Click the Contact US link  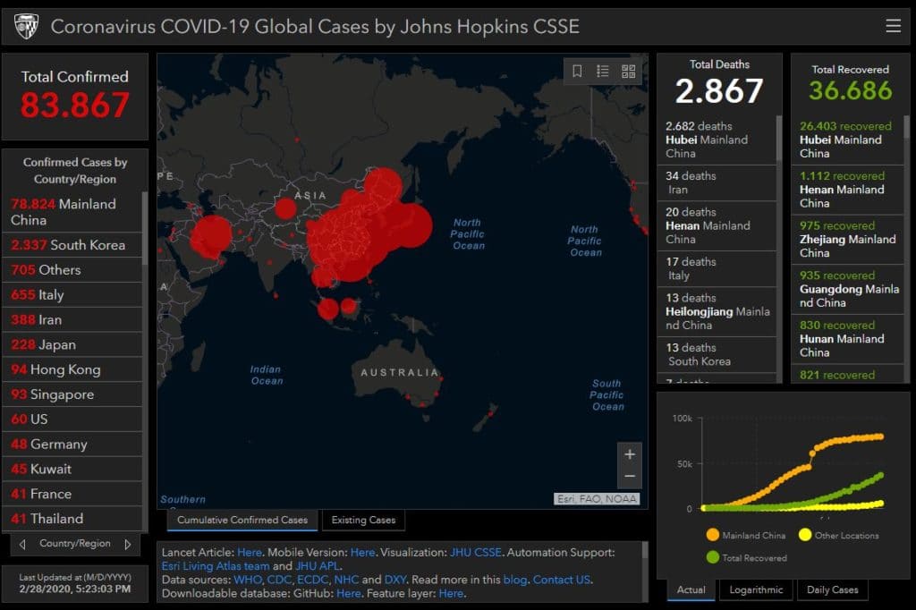[x=562, y=580]
